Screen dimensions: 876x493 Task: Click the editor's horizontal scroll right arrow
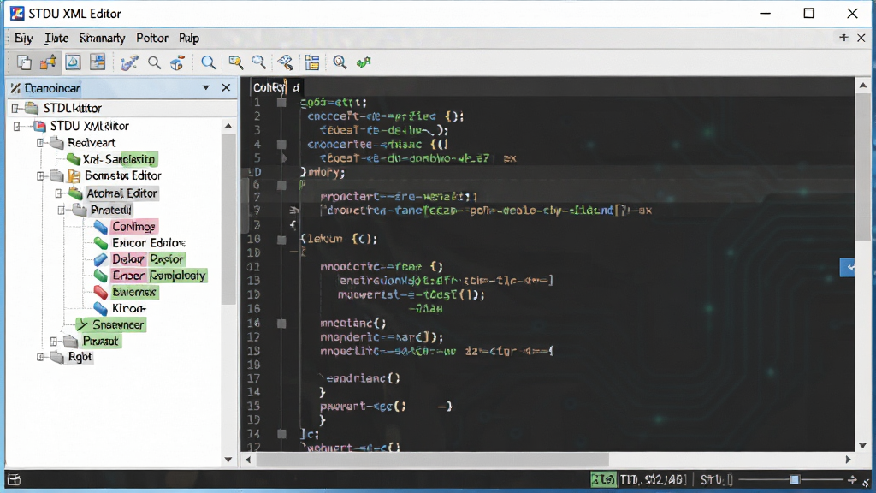(848, 460)
